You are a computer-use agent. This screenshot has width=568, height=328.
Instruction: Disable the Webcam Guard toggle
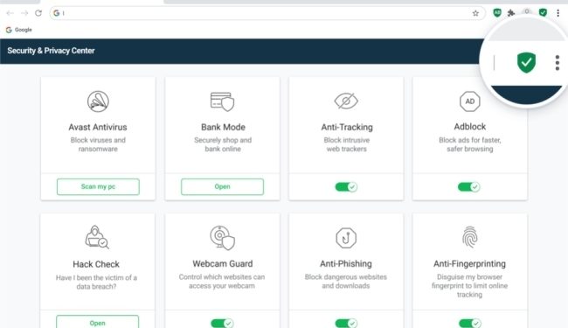coord(222,324)
